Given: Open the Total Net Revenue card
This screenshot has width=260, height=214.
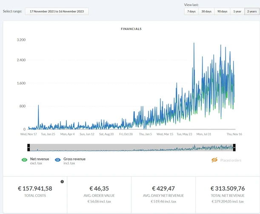Looking at the screenshot, I should (228, 191).
